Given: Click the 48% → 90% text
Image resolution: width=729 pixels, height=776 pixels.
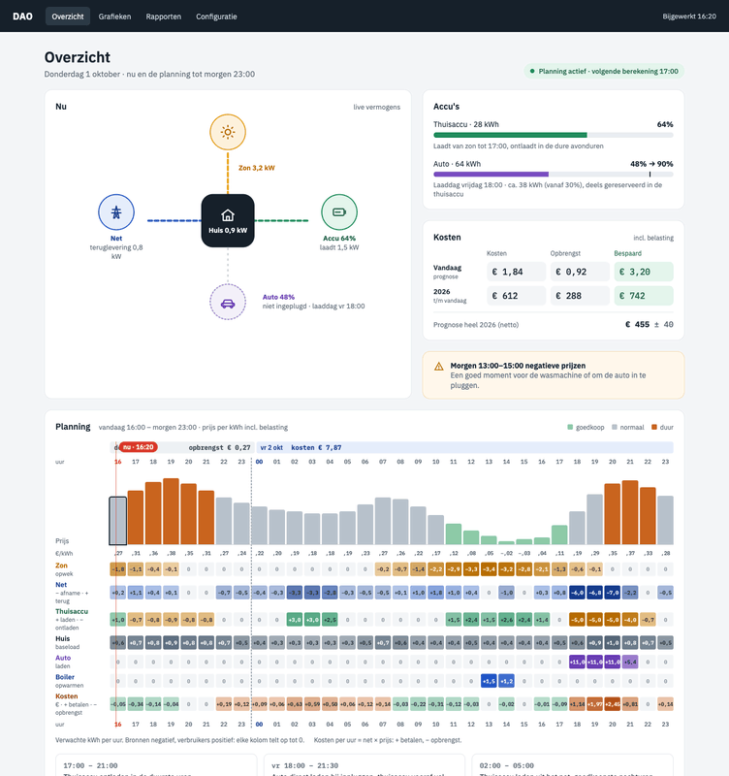Looking at the screenshot, I should [x=651, y=164].
